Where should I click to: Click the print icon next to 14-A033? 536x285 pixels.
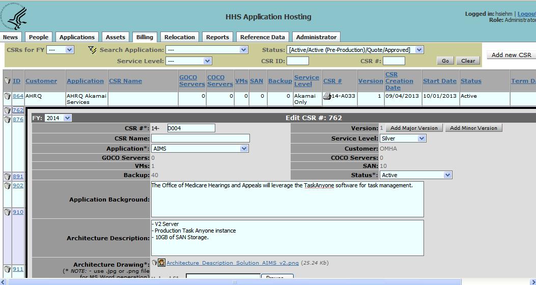tap(327, 96)
